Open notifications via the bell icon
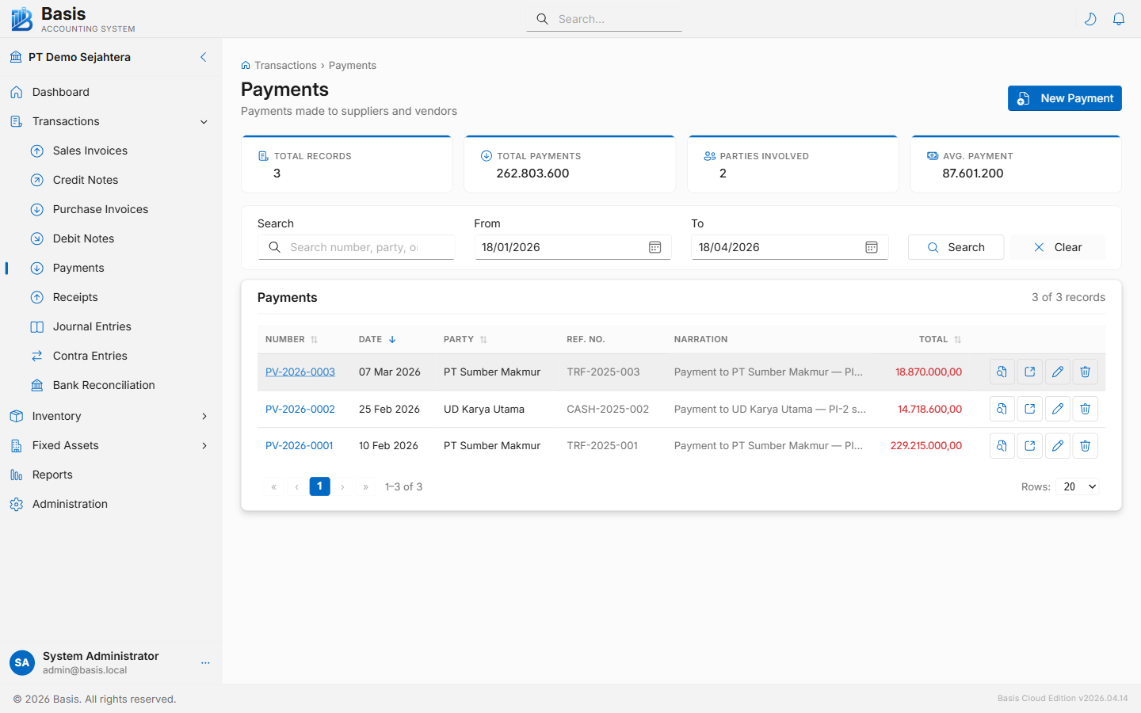The height and width of the screenshot is (713, 1141). (x=1119, y=18)
